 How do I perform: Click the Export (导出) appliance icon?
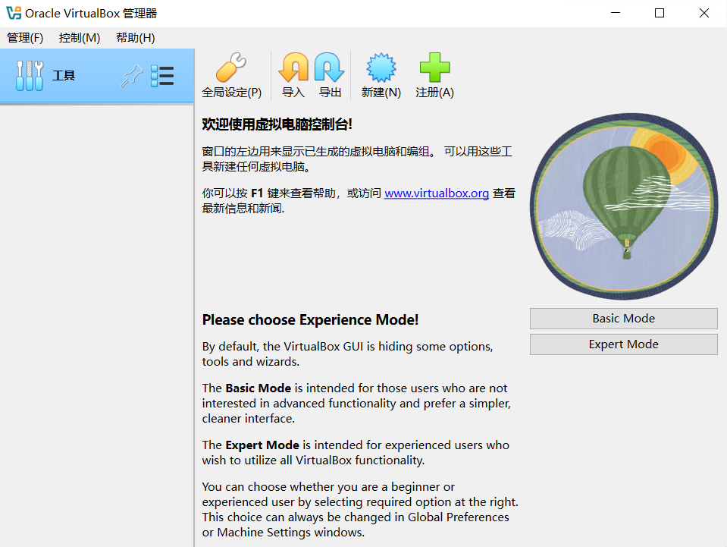tap(330, 68)
